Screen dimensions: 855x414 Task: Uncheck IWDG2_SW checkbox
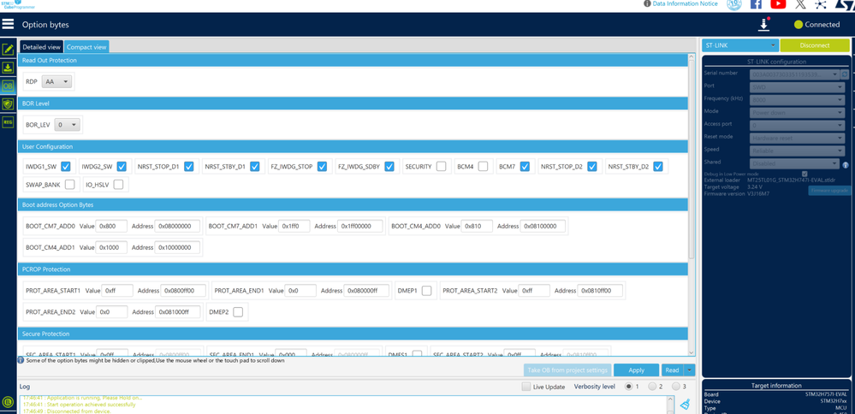(x=122, y=166)
